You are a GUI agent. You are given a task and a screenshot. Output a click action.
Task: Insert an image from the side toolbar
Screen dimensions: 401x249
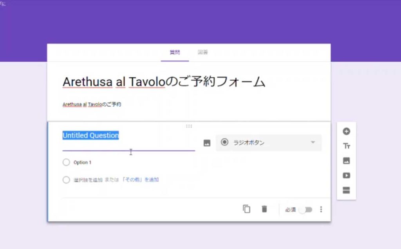[346, 161]
